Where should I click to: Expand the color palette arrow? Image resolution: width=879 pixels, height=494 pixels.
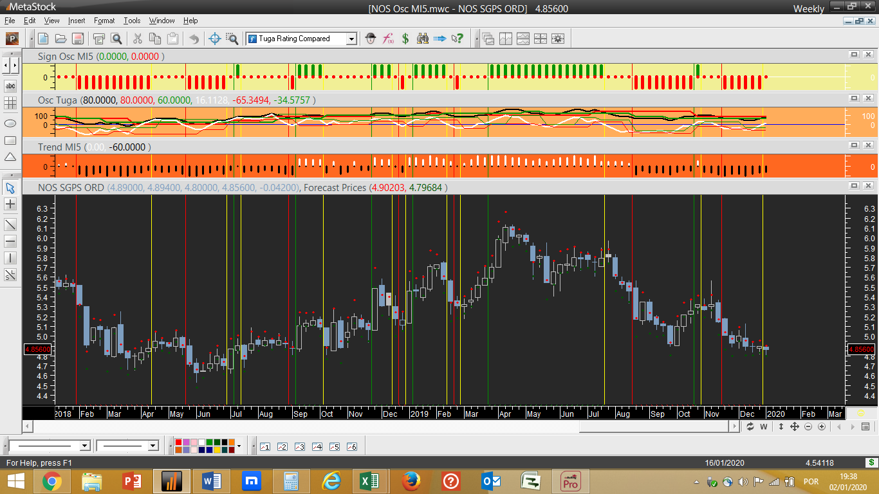coord(239,446)
